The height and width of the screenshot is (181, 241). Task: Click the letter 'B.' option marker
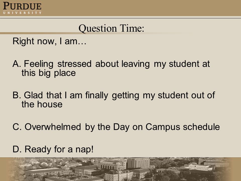click(x=17, y=95)
